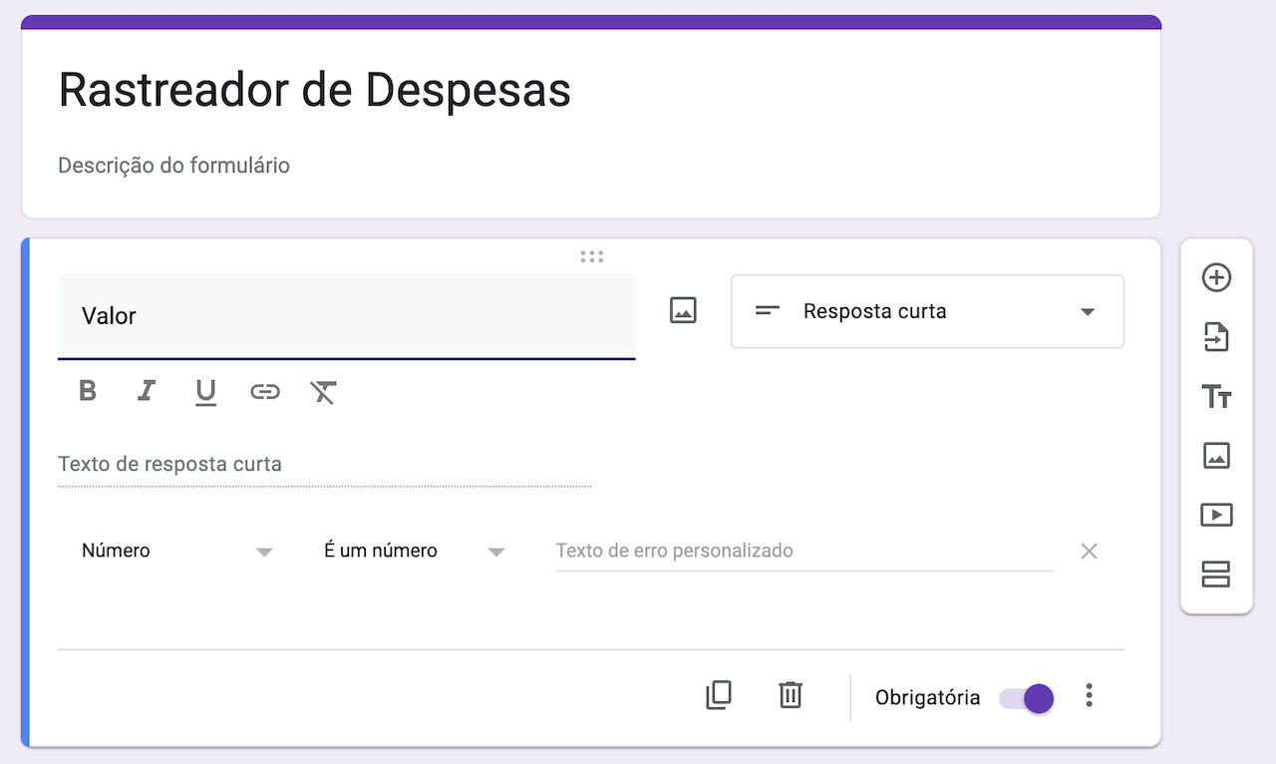
Task: Click the custom error text field
Action: point(803,551)
